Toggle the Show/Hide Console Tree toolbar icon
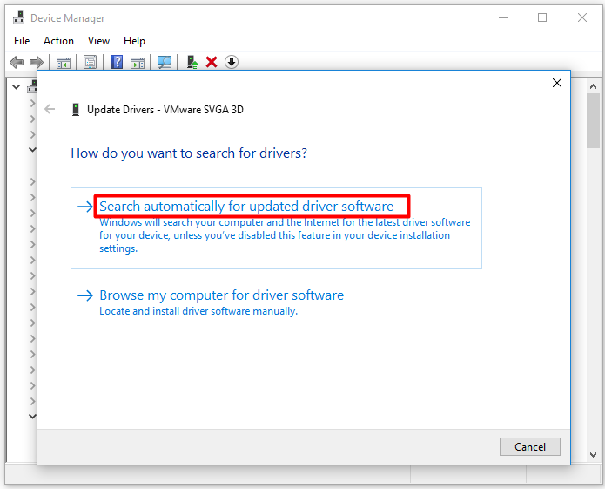This screenshot has width=605, height=489. (63, 62)
